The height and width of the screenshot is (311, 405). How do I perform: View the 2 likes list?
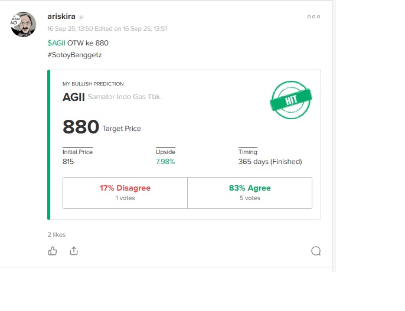click(x=56, y=235)
